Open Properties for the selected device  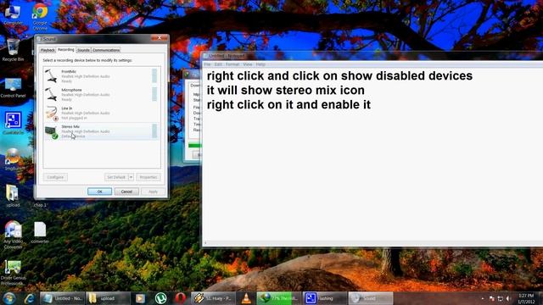tap(148, 177)
